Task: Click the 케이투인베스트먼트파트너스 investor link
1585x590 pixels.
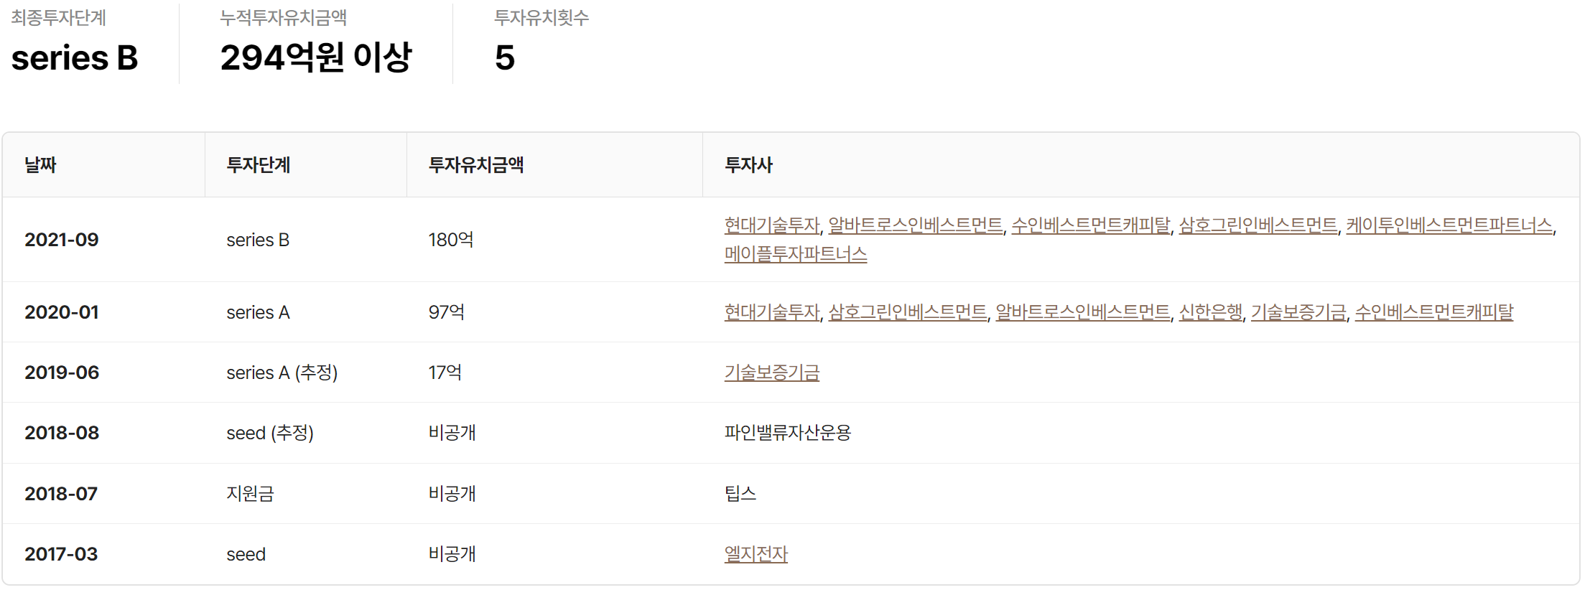Action: coord(1449,225)
